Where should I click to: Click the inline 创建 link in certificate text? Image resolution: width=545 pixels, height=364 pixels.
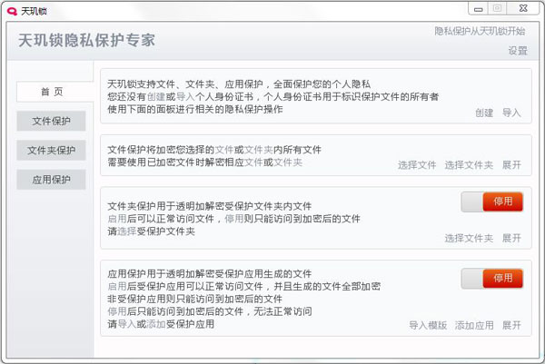tap(156, 96)
